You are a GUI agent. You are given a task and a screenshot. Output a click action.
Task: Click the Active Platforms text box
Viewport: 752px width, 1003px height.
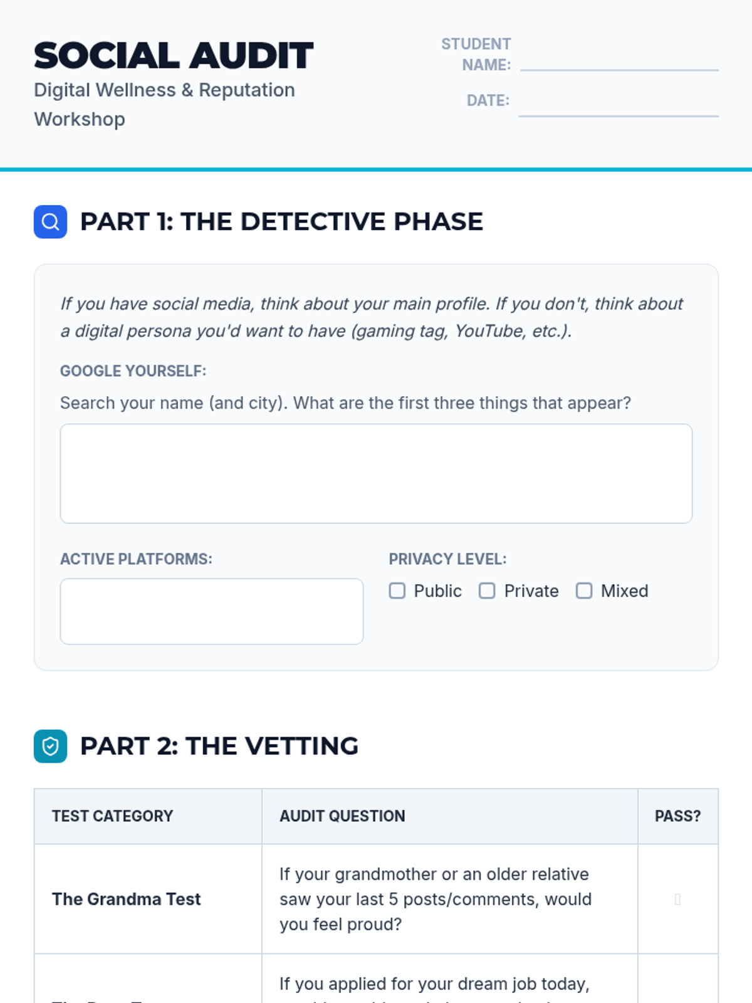click(x=212, y=611)
